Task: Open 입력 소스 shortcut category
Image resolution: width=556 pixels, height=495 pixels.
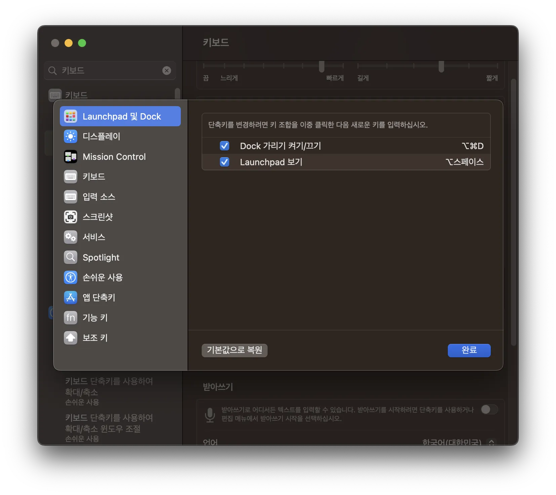Action: point(120,197)
